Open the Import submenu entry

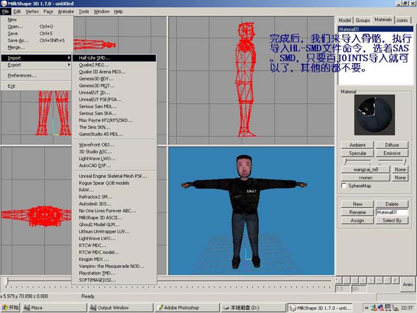(36, 58)
